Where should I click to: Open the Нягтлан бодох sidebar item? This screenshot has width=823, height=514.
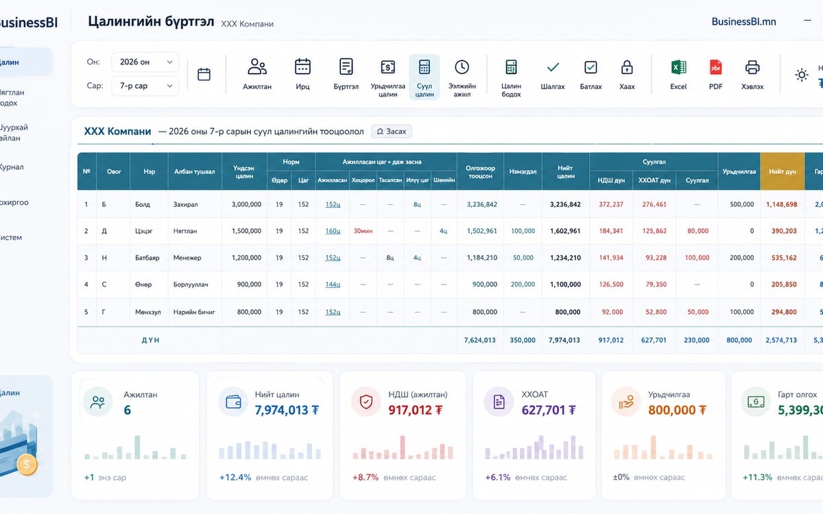12,97
